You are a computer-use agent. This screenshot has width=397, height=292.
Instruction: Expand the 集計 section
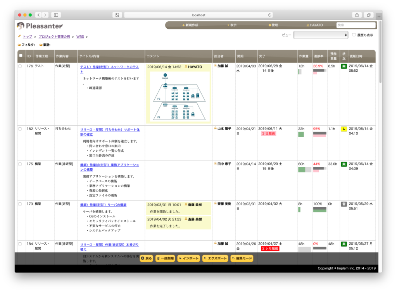click(x=45, y=45)
